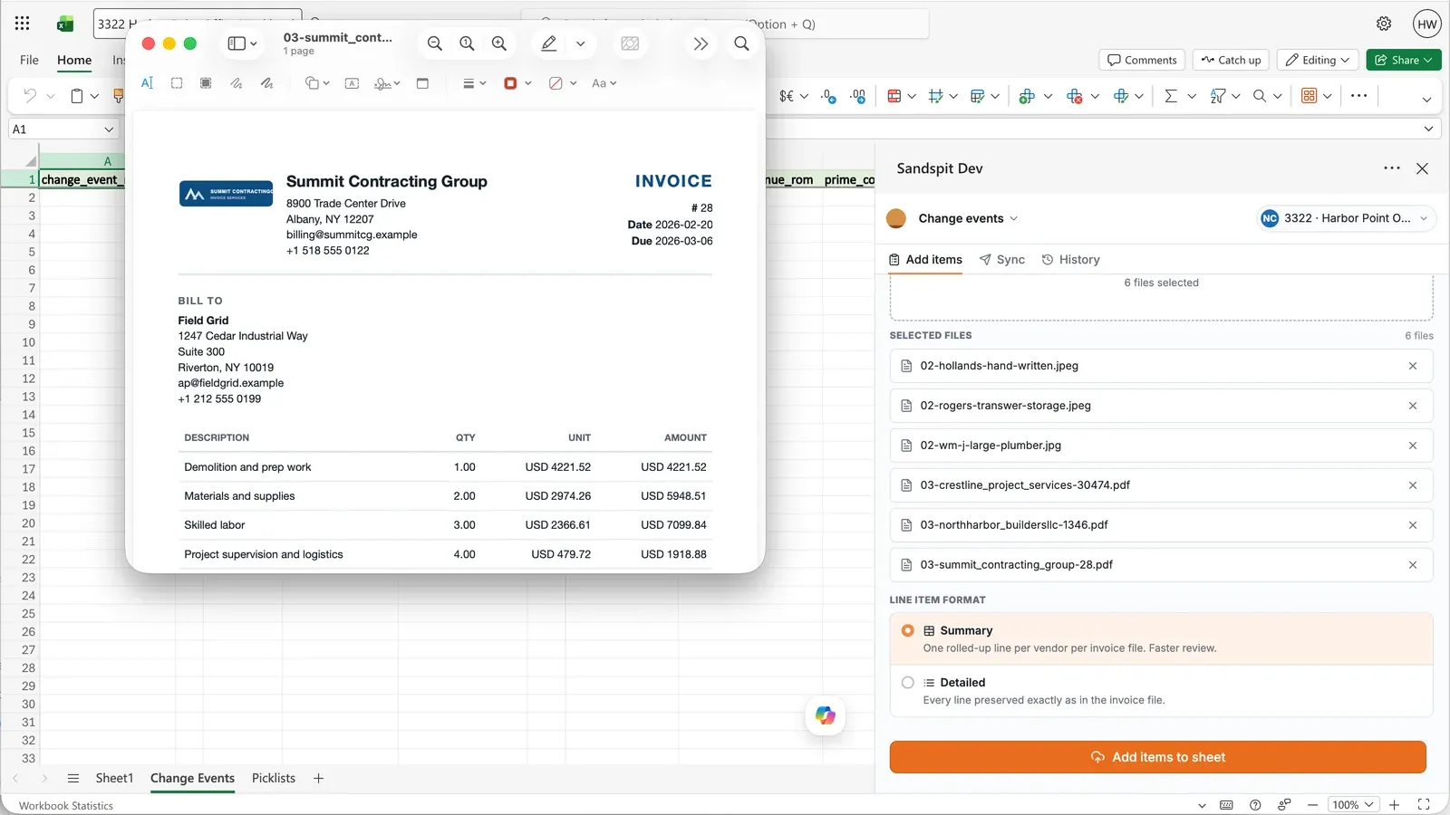This screenshot has height=815, width=1450.
Task: Select the Sketch tool in Preview
Action: pyautogui.click(x=237, y=83)
